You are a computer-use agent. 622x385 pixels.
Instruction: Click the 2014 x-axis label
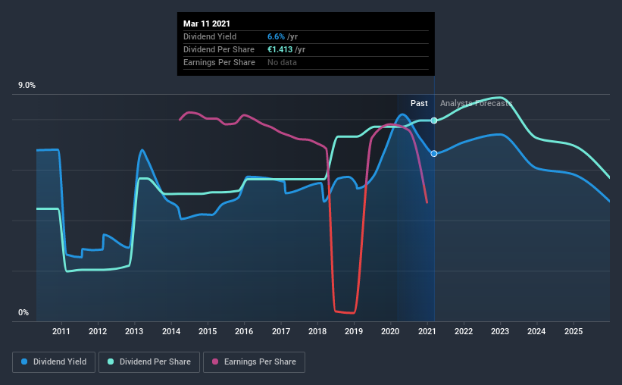pos(171,331)
